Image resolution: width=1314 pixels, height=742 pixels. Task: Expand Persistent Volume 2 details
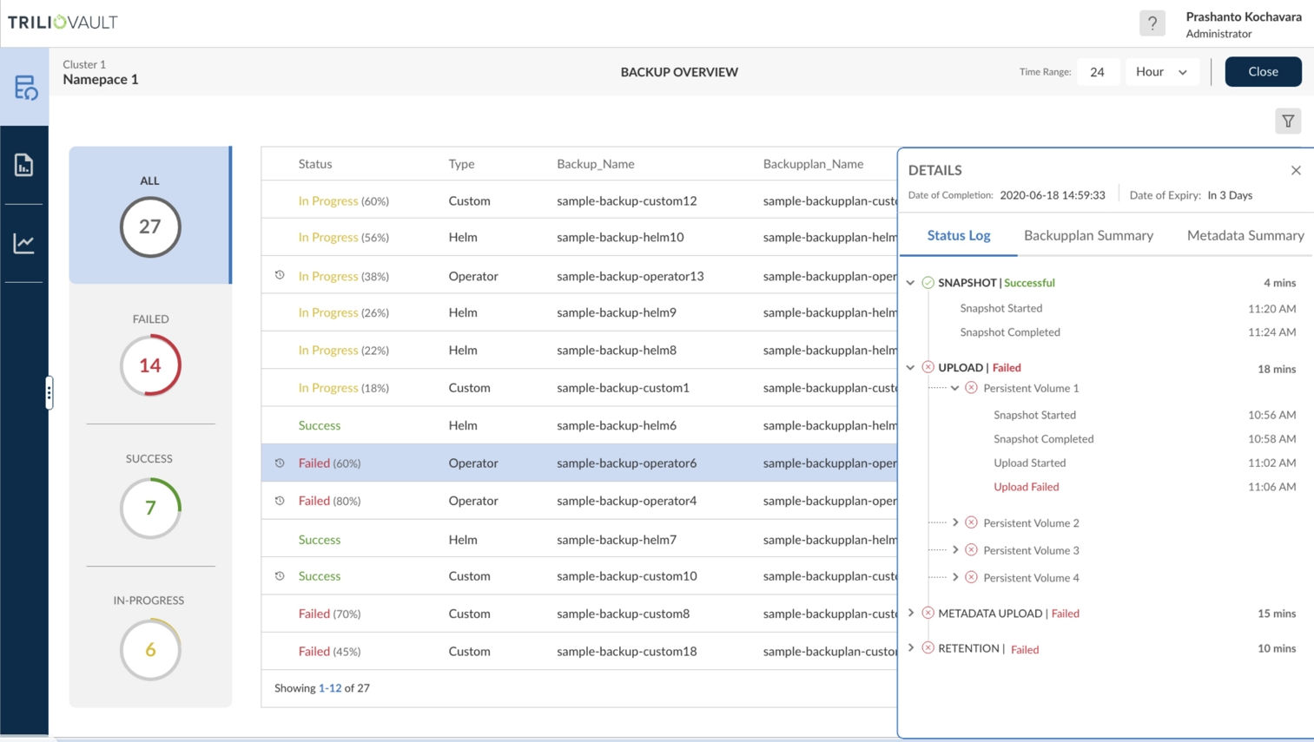955,522
